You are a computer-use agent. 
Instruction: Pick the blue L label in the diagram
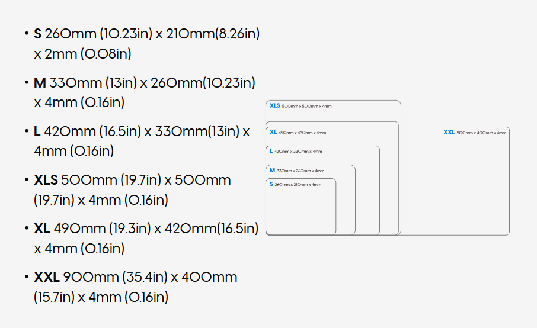click(271, 152)
